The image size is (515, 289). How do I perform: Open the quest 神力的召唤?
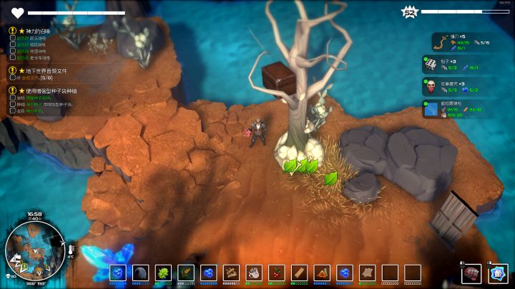(x=38, y=31)
